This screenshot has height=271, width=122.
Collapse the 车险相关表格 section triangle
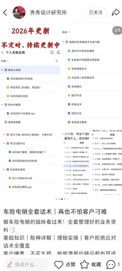tap(4, 170)
